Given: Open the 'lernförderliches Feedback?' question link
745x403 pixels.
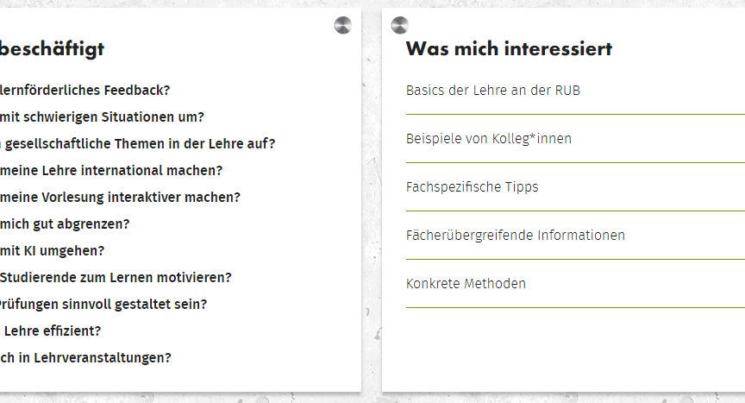Looking at the screenshot, I should (85, 91).
